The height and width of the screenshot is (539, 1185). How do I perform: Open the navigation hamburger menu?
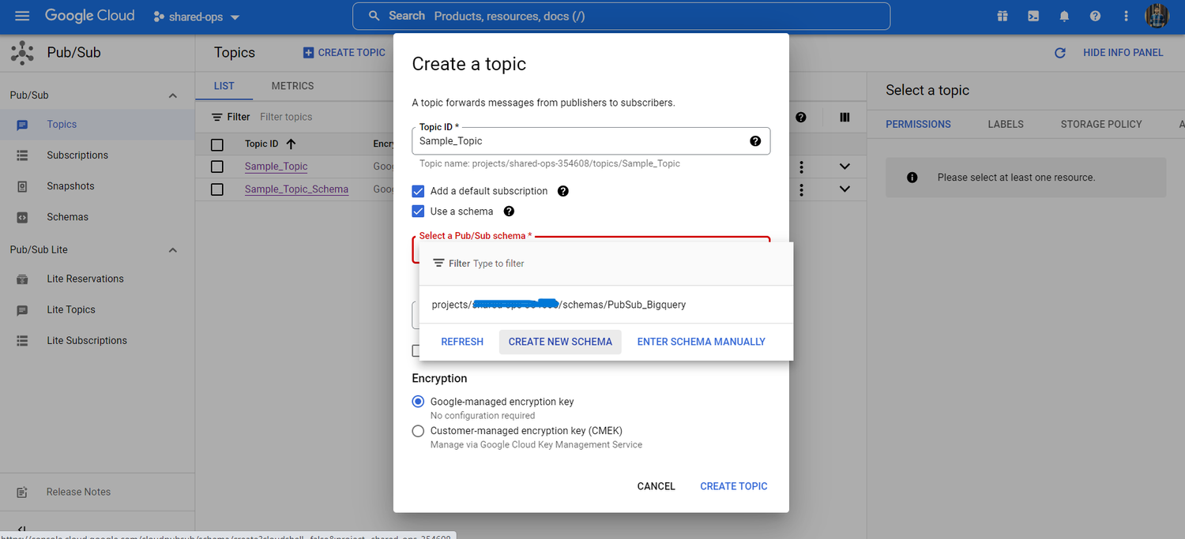click(21, 16)
